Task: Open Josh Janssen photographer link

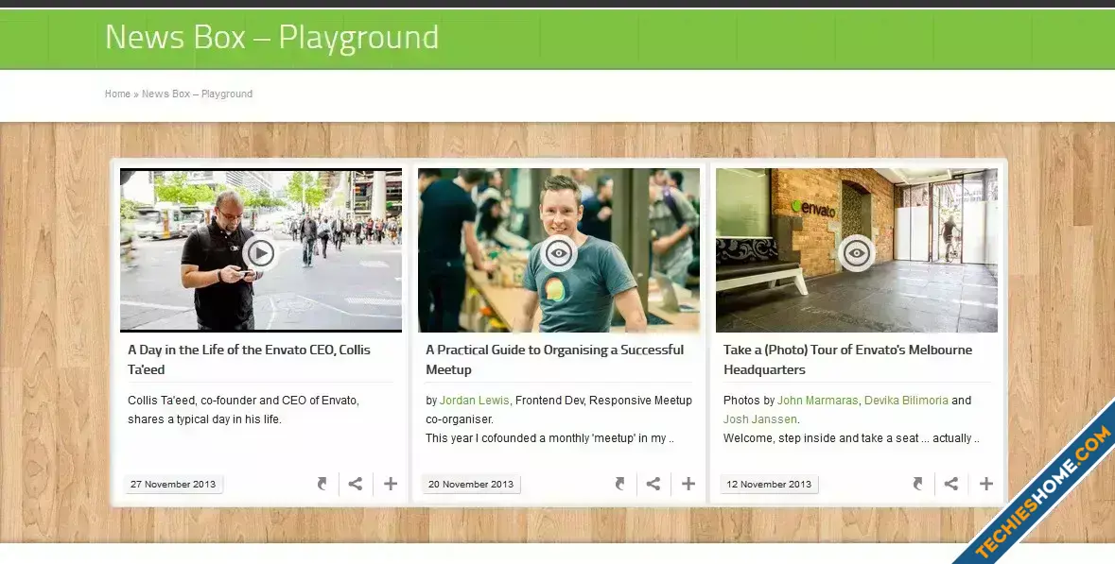Action: click(x=760, y=419)
